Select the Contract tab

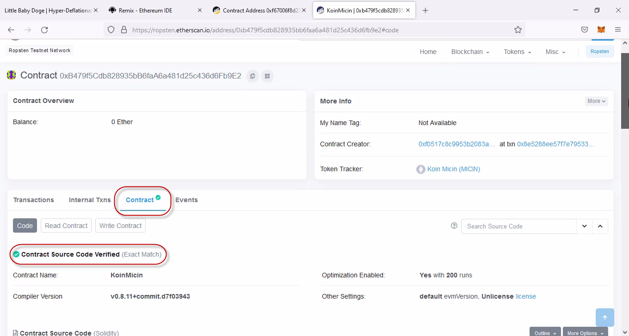point(143,200)
